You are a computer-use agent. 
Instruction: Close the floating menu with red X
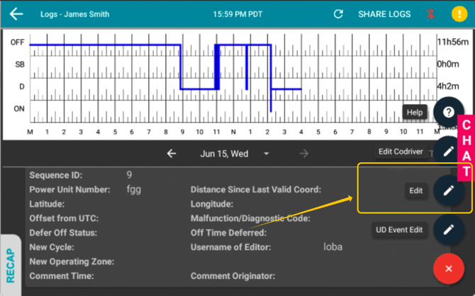448,268
